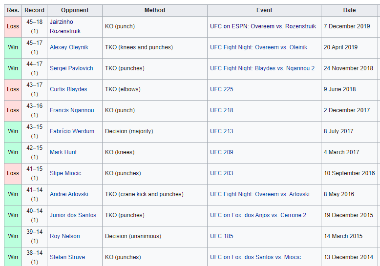Open UFC on Fox: dos Santos vs. Miocic
This screenshot has width=380, height=266.
coord(255,257)
